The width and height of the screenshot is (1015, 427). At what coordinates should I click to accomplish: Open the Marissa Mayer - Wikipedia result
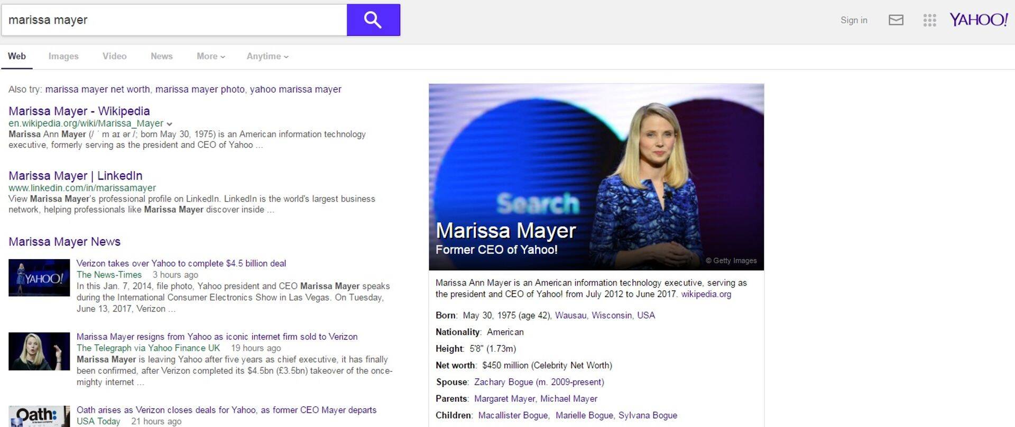[x=79, y=111]
